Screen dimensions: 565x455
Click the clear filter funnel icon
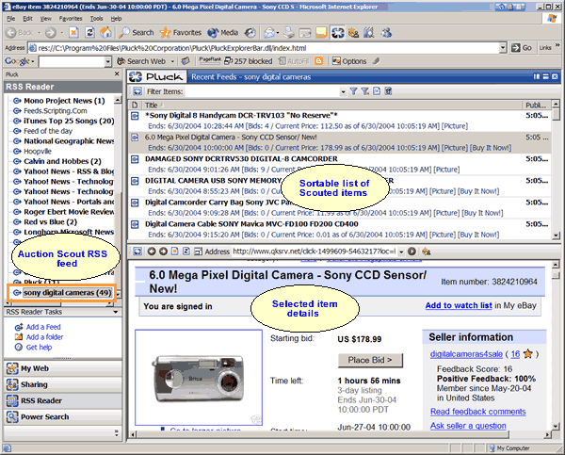coord(365,91)
